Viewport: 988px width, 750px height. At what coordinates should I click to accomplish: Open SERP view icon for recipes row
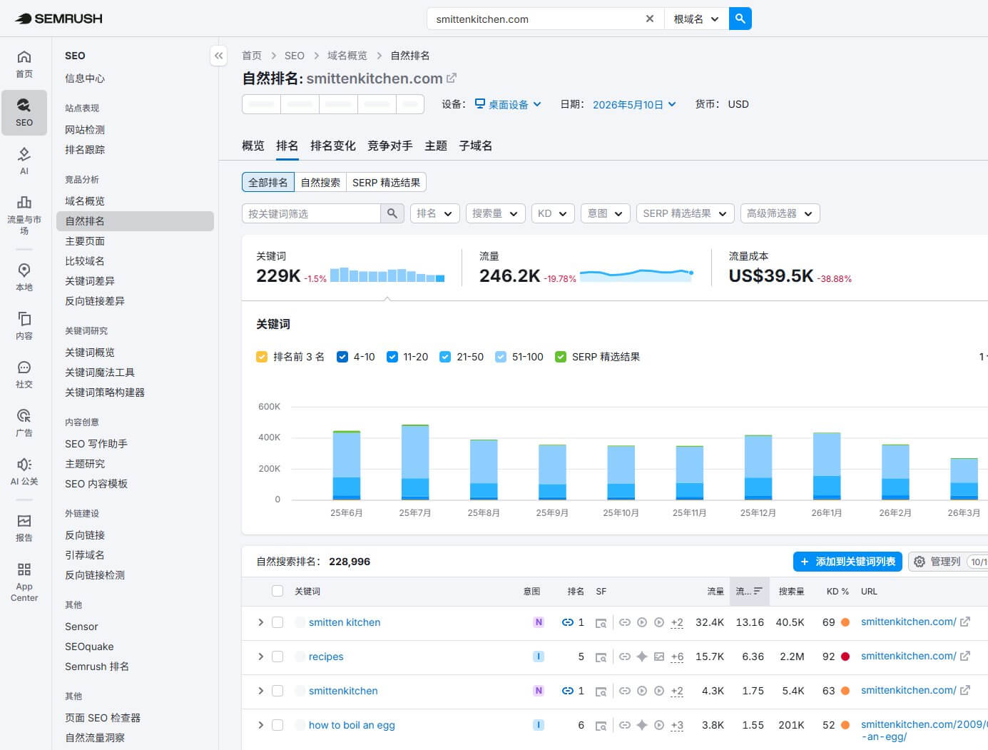tap(601, 657)
